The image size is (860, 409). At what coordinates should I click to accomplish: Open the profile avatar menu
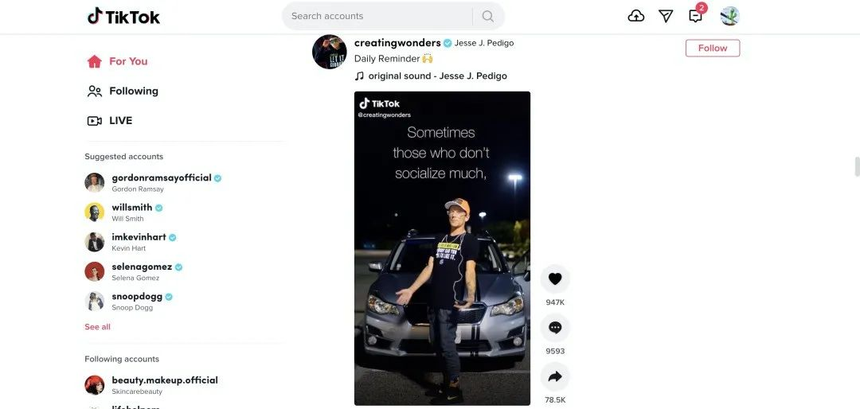pos(729,16)
